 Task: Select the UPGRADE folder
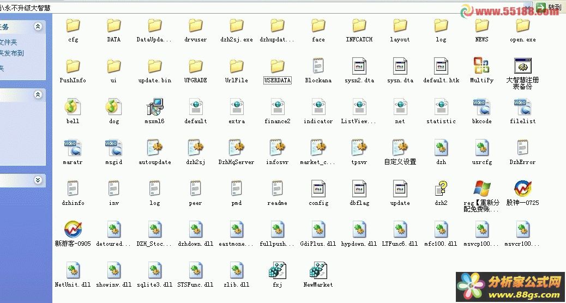(196, 71)
